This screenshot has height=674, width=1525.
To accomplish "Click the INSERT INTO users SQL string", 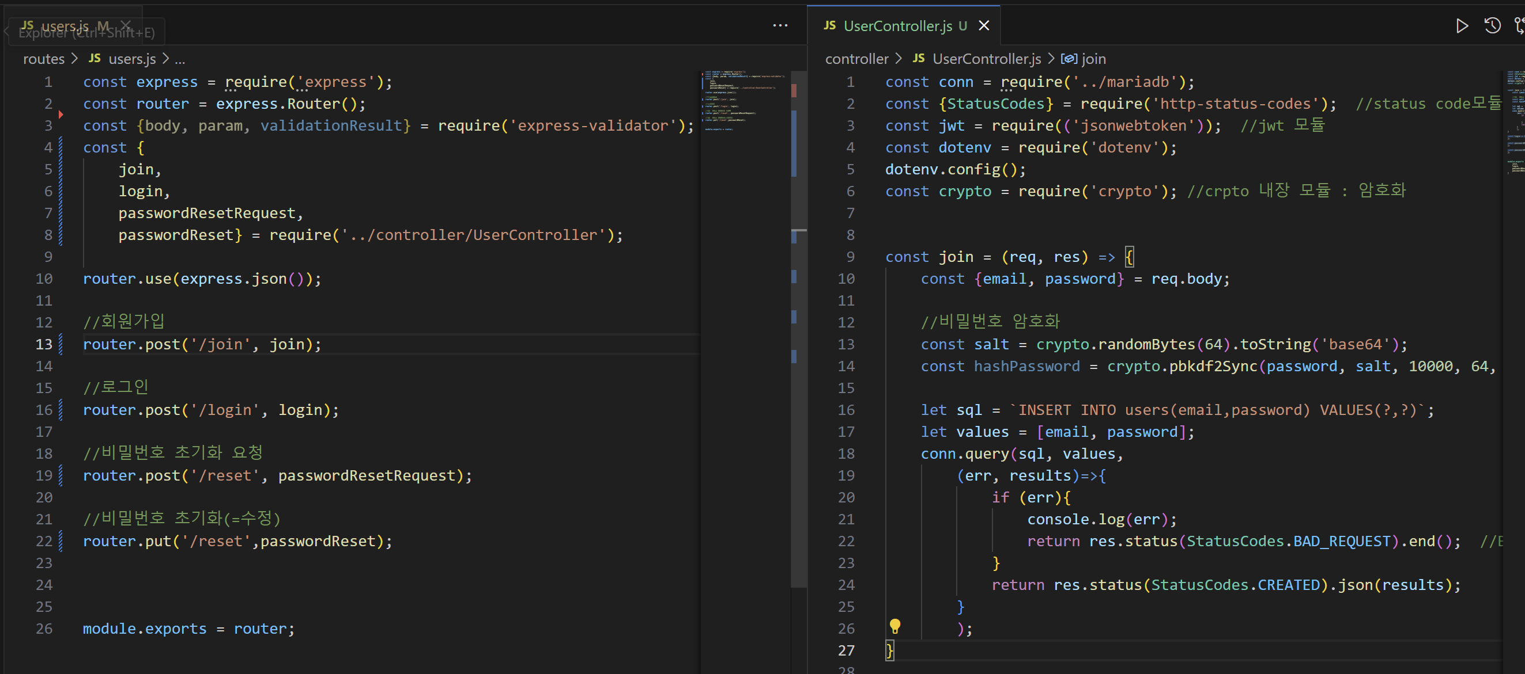I will (1218, 410).
